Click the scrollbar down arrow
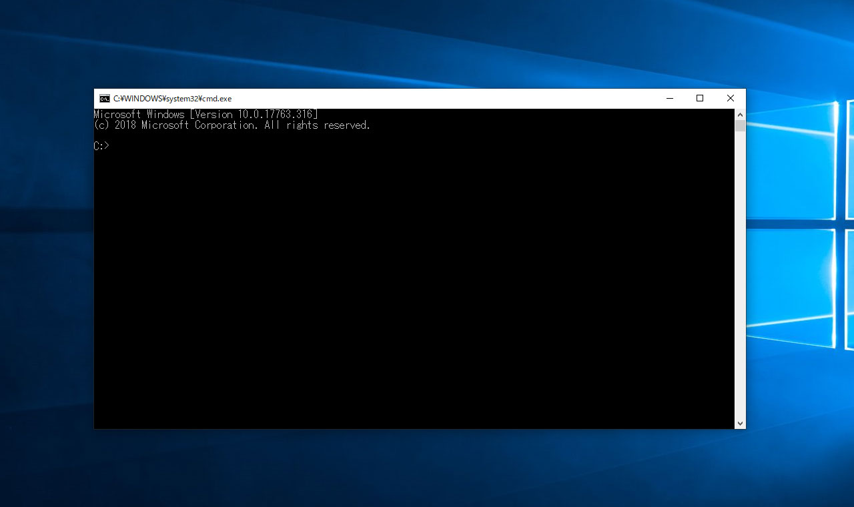Viewport: 854px width, 507px height. [740, 424]
